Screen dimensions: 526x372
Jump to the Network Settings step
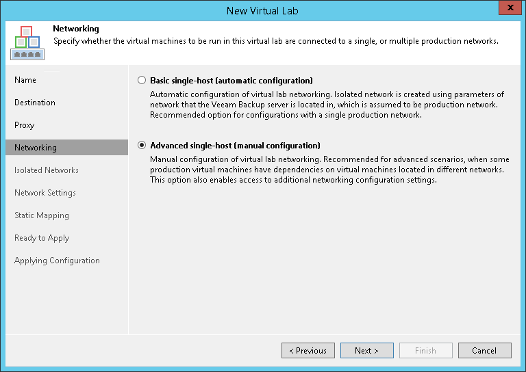(x=45, y=193)
